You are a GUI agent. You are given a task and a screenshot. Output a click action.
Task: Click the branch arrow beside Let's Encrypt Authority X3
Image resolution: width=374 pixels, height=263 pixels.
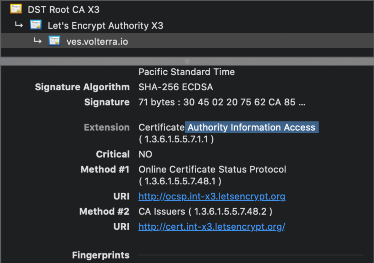tap(18, 25)
